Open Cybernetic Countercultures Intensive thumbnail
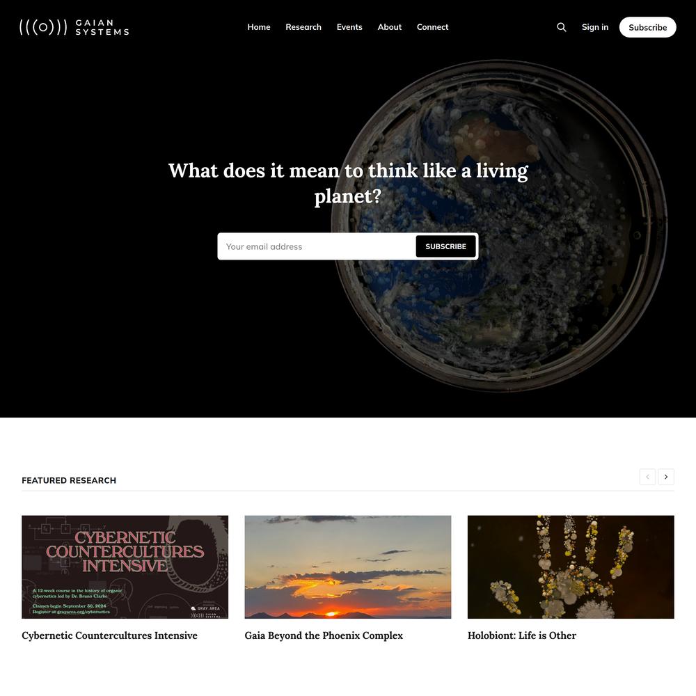 (x=125, y=567)
